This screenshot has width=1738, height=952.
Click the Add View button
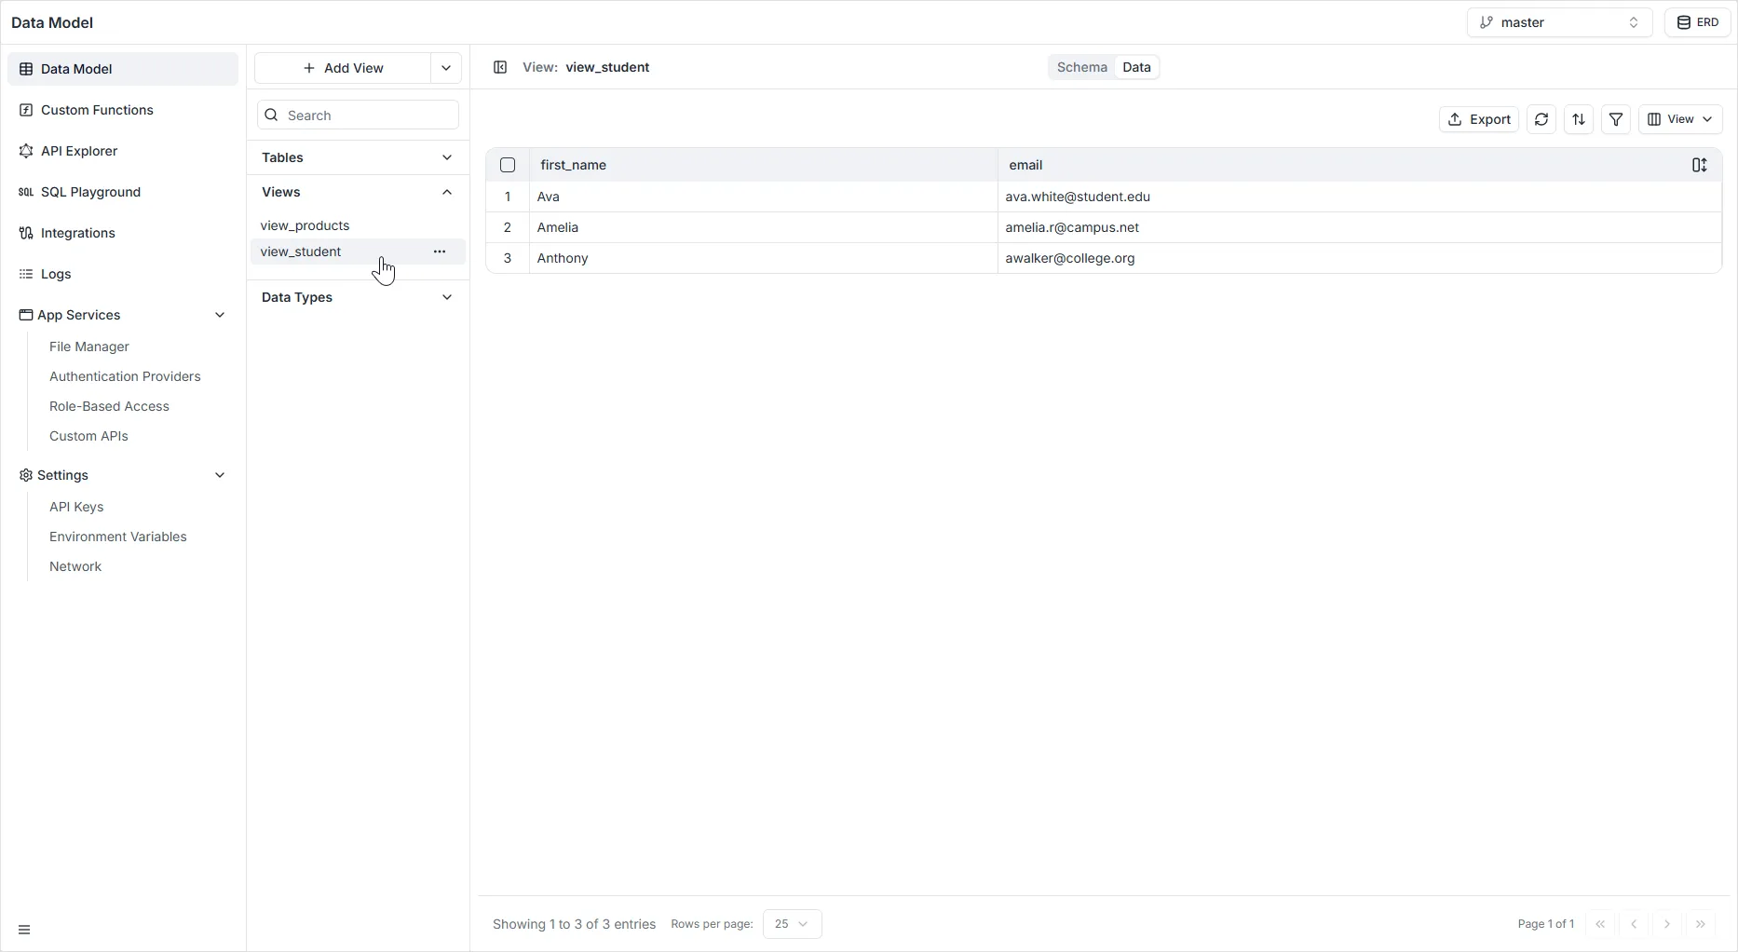pos(343,68)
